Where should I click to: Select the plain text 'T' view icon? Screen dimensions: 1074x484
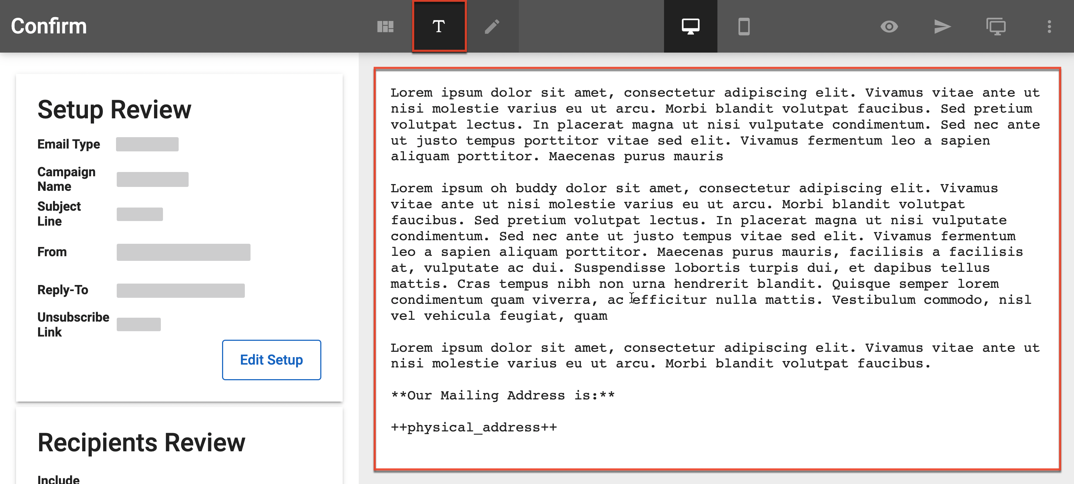tap(439, 27)
